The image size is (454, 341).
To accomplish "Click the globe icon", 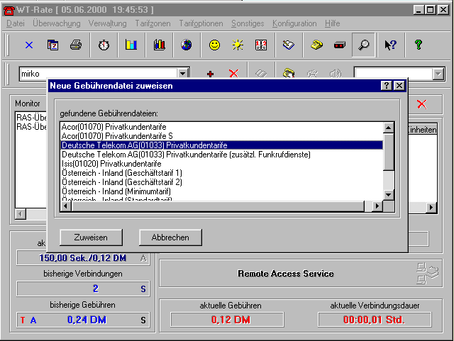I will 187,45.
